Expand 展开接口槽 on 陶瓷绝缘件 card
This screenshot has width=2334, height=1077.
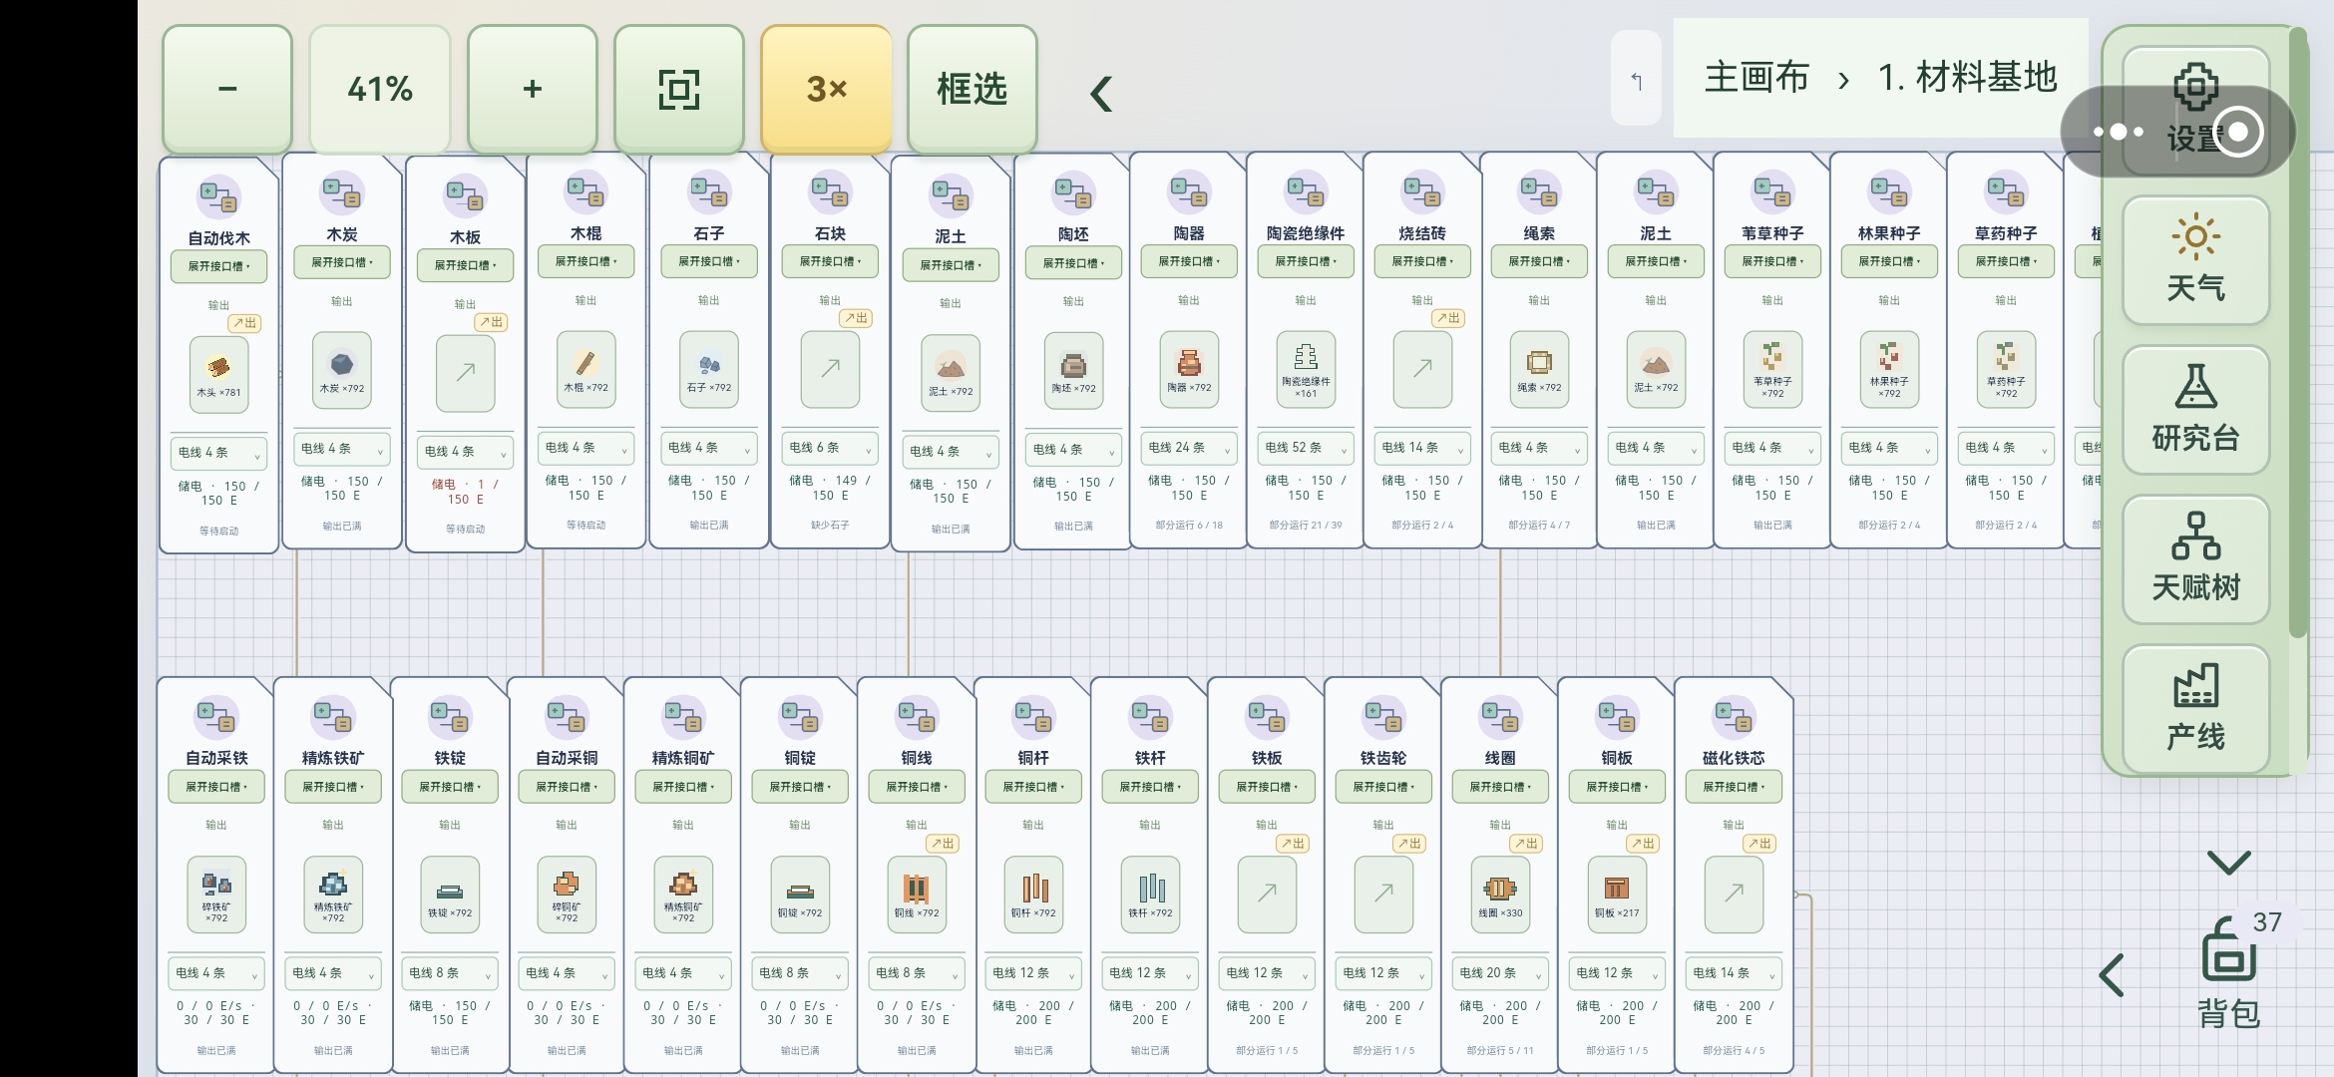pos(1306,261)
